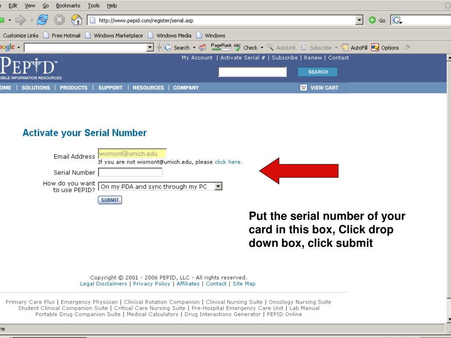Open the View menu

[x=30, y=5]
